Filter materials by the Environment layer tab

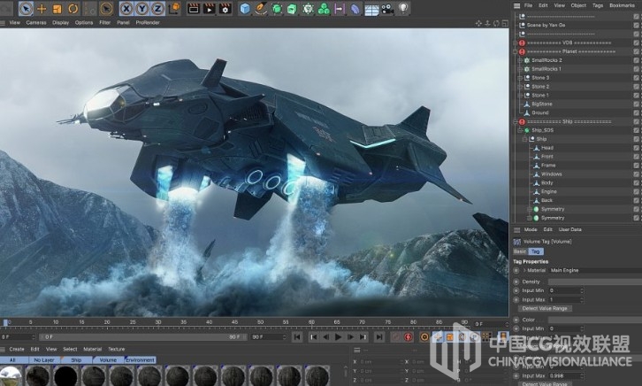coord(140,359)
